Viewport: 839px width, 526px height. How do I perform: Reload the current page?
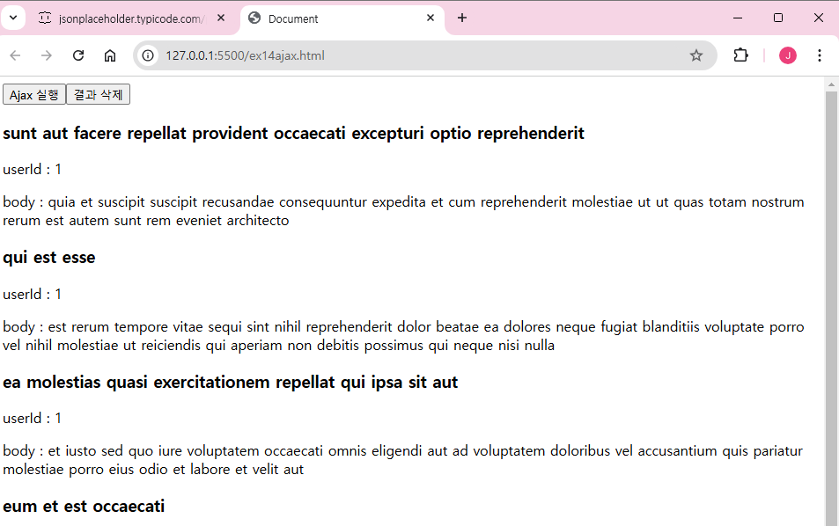[x=78, y=55]
